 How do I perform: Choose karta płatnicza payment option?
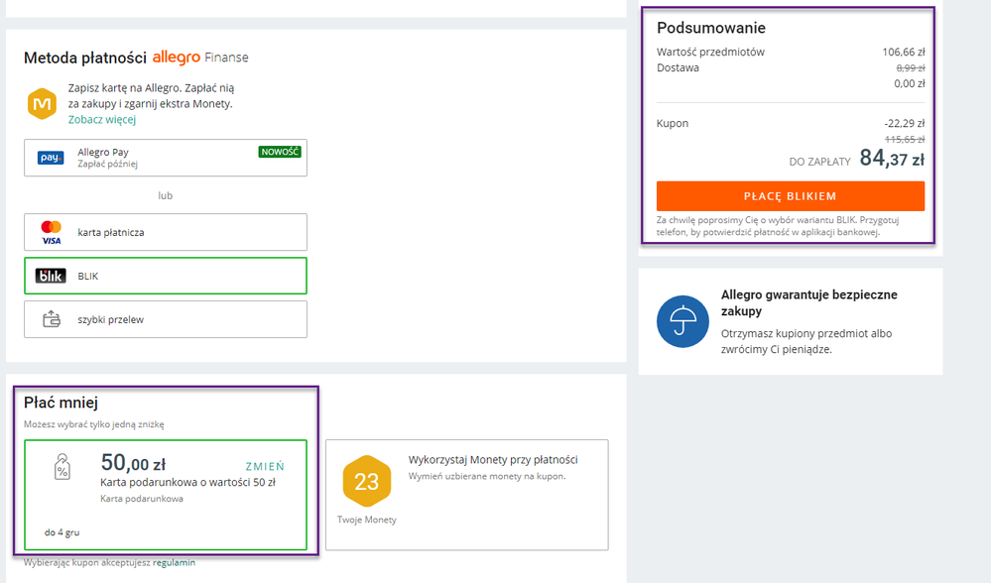166,232
